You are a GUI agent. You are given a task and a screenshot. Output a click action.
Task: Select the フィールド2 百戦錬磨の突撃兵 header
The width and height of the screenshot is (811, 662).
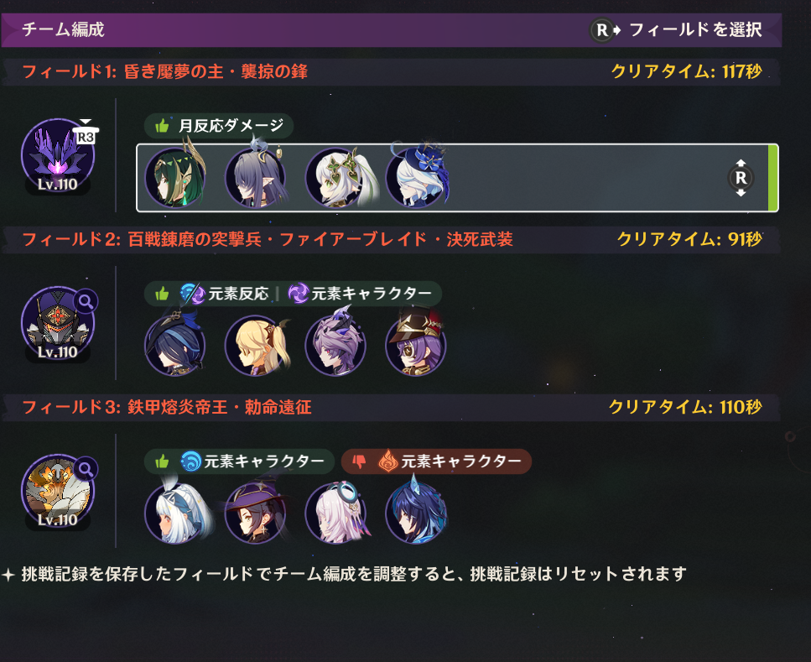pyautogui.click(x=268, y=239)
